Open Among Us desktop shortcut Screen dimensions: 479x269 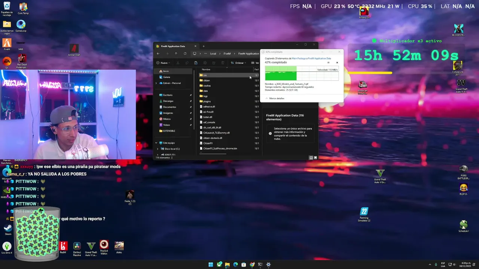364,12
